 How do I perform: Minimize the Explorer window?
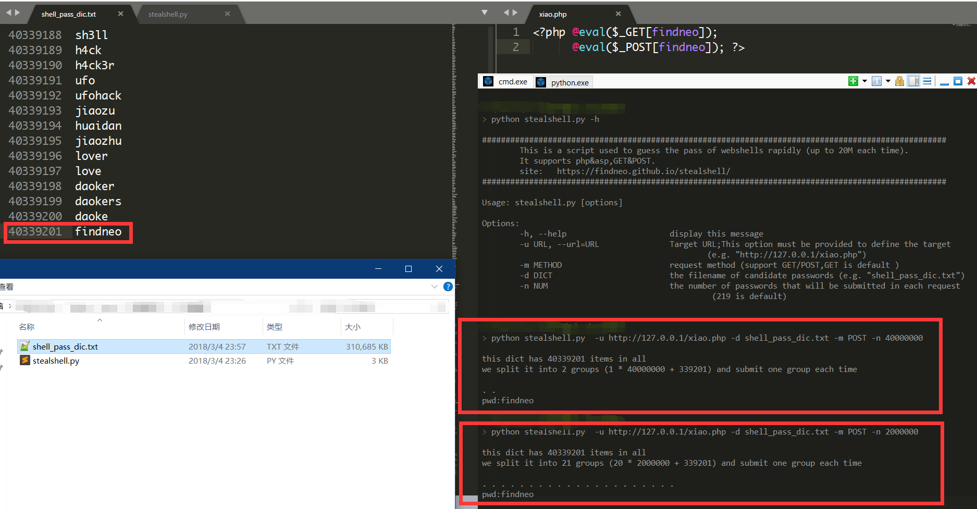click(x=378, y=269)
